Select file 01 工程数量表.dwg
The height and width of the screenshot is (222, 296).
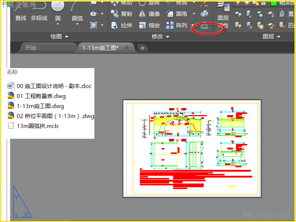tap(36, 96)
